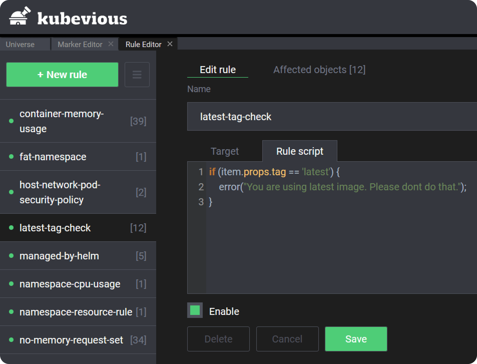The image size is (477, 364).
Task: Click green status dot of container-memory-usage
Action: click(11, 121)
